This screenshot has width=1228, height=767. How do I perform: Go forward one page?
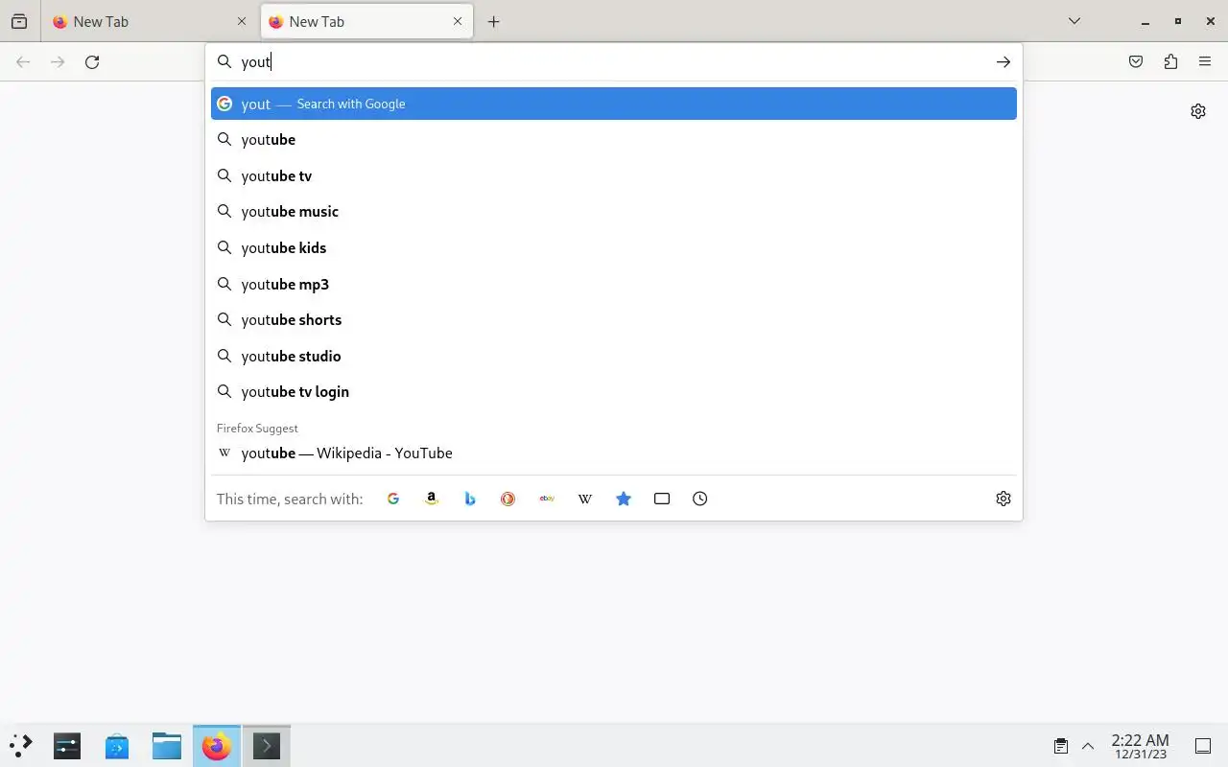(58, 62)
